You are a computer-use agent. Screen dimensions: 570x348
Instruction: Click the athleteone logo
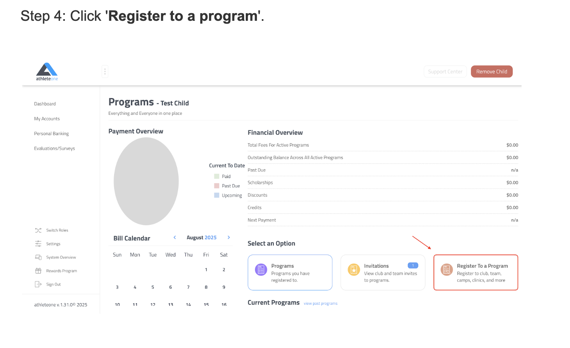click(47, 72)
